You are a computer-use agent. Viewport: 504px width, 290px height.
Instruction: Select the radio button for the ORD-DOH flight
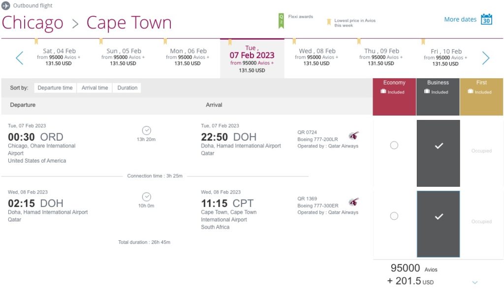pos(394,145)
